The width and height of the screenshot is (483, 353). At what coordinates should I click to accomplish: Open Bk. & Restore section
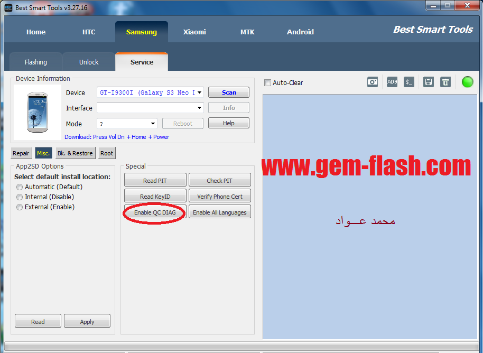pyautogui.click(x=75, y=153)
